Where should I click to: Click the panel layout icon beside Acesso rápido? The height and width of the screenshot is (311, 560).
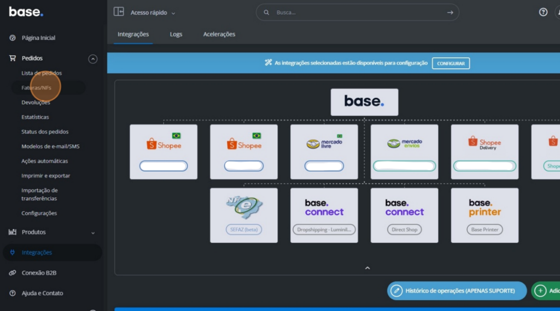click(x=119, y=11)
